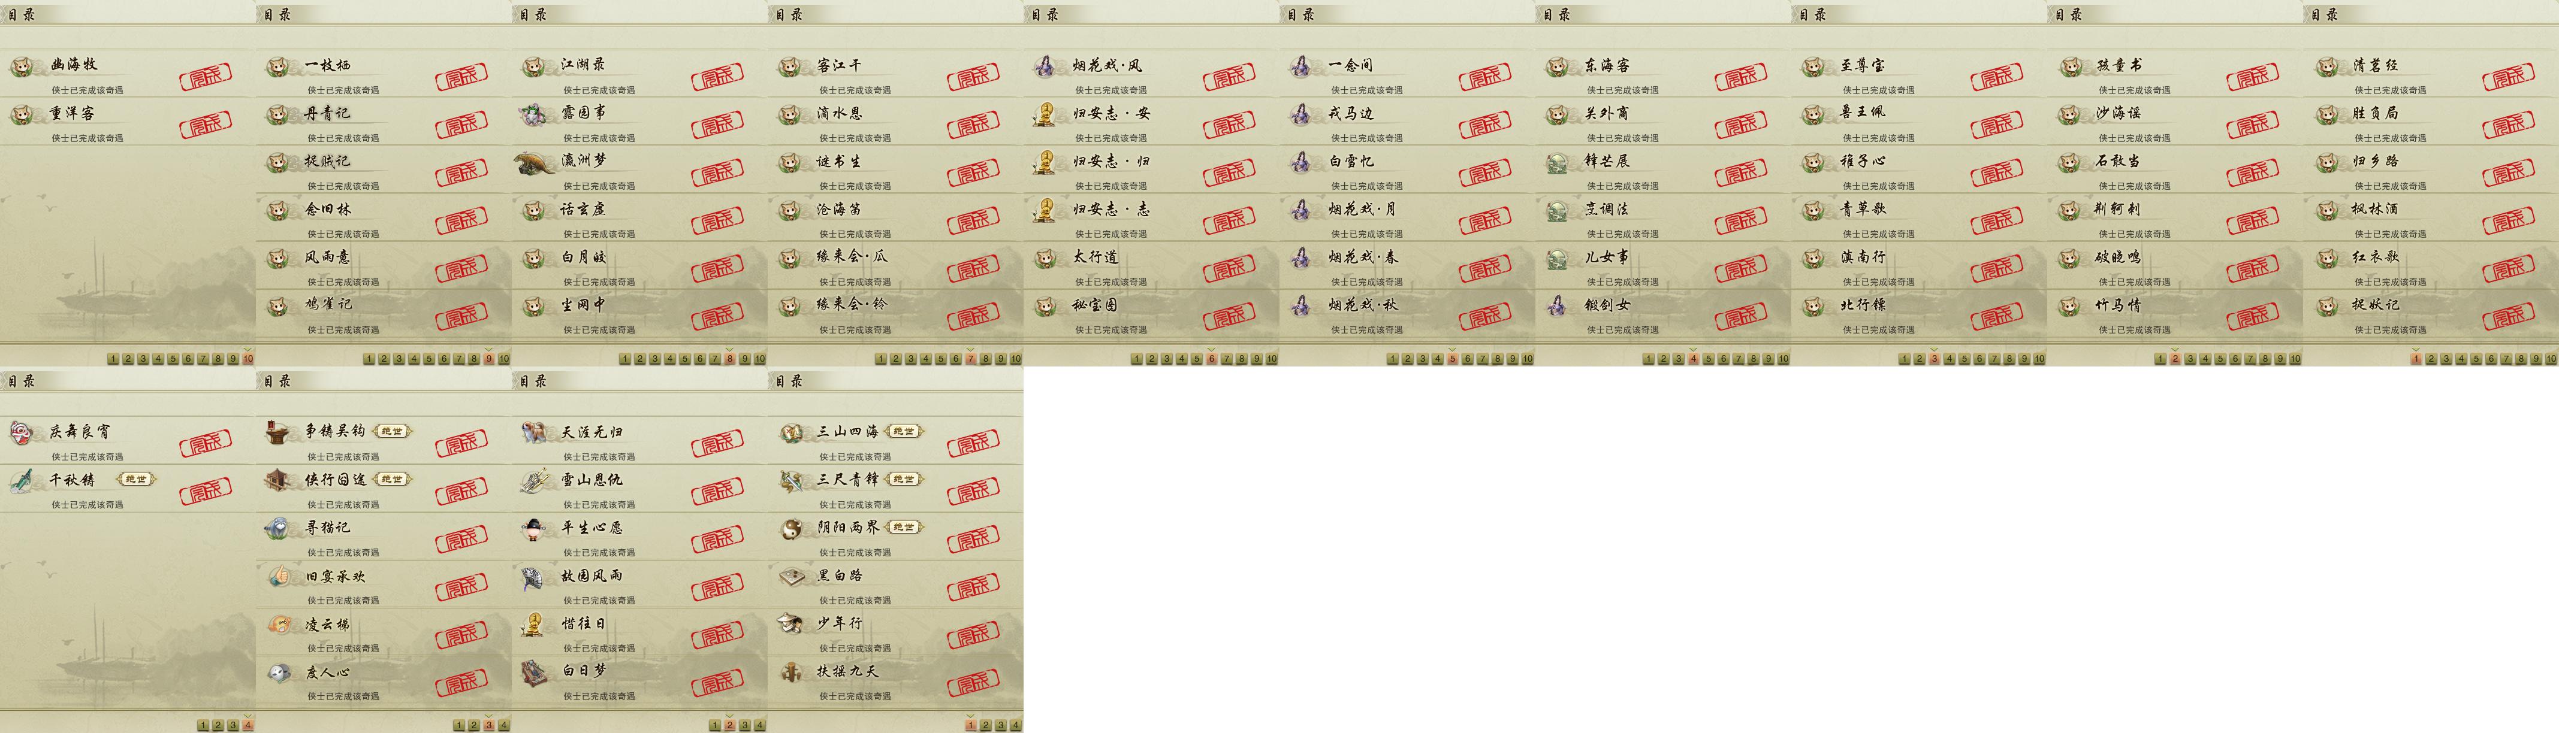Open the 瀛洲梦 adventure entry
Image resolution: width=2559 pixels, height=733 pixels.
pos(640,169)
